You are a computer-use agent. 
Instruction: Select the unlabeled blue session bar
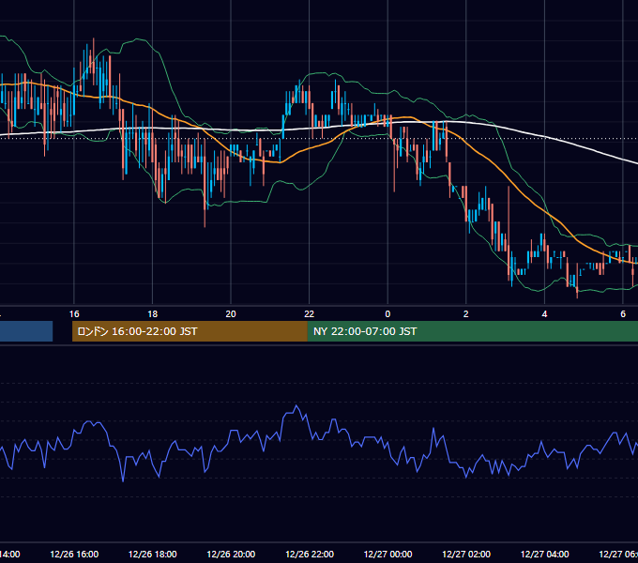click(x=26, y=331)
